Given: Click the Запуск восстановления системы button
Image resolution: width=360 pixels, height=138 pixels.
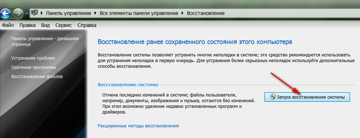Looking at the screenshot, I should [307, 97].
